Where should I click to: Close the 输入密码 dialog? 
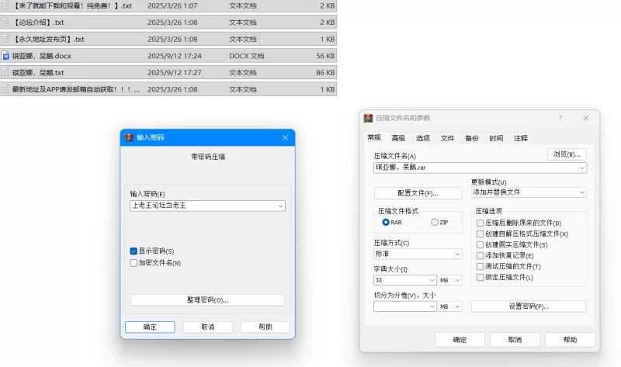pos(285,137)
